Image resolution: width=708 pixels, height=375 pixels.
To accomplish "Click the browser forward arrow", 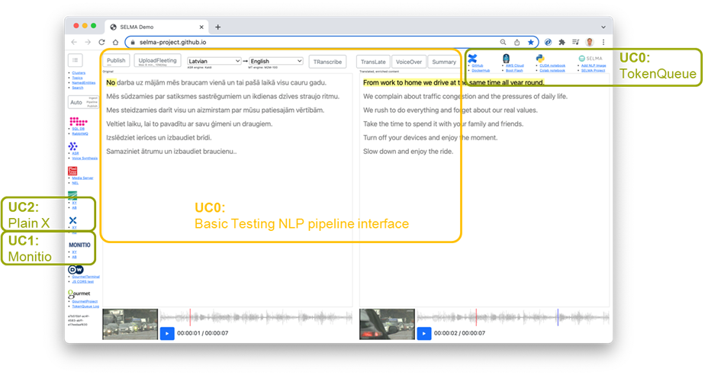I will (88, 42).
